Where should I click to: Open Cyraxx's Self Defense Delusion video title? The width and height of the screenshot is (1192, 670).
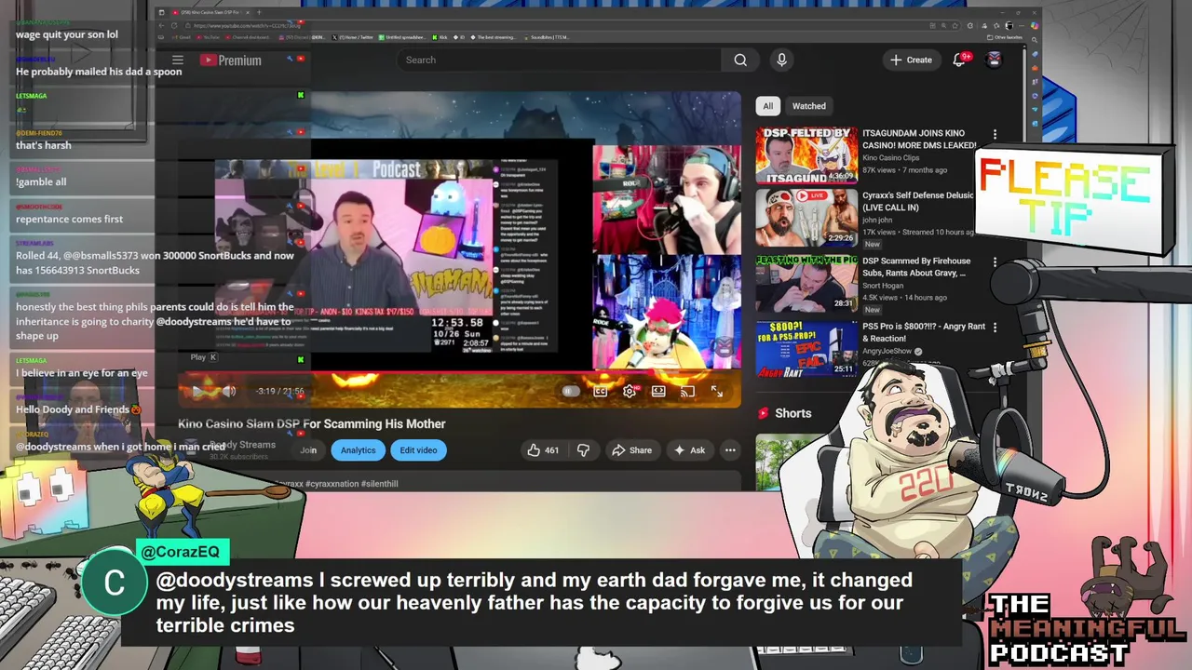(x=917, y=202)
